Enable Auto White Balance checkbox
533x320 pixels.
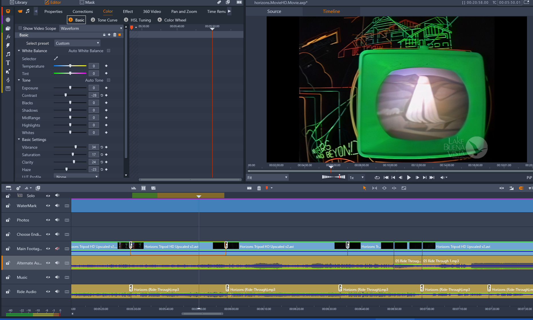coord(108,51)
